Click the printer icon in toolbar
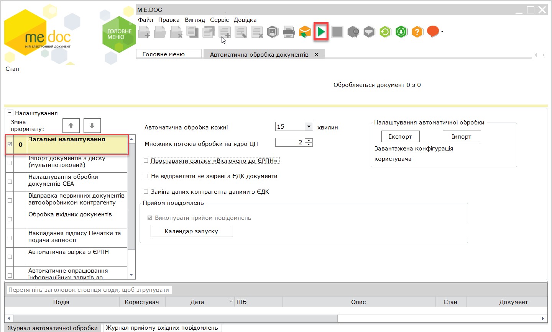The width and height of the screenshot is (552, 332). [289, 32]
